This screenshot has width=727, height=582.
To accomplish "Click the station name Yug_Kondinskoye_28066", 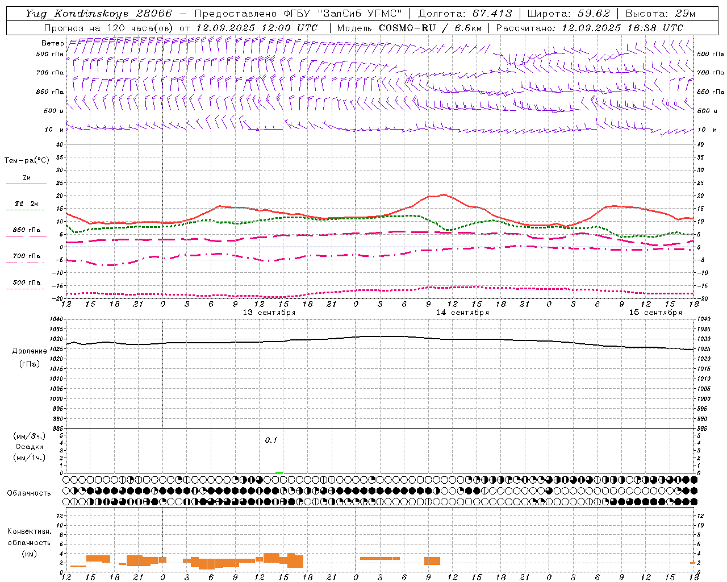I will [x=99, y=14].
